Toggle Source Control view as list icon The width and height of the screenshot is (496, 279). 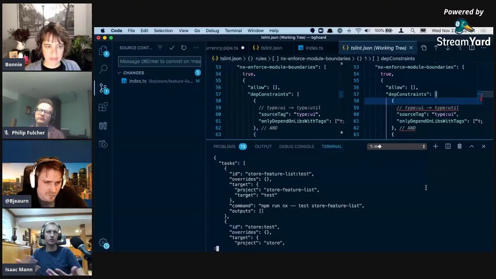(x=160, y=48)
